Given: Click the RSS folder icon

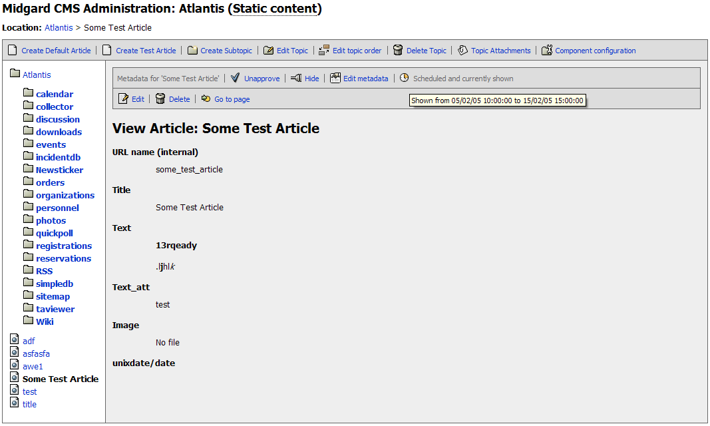Looking at the screenshot, I should 29,270.
